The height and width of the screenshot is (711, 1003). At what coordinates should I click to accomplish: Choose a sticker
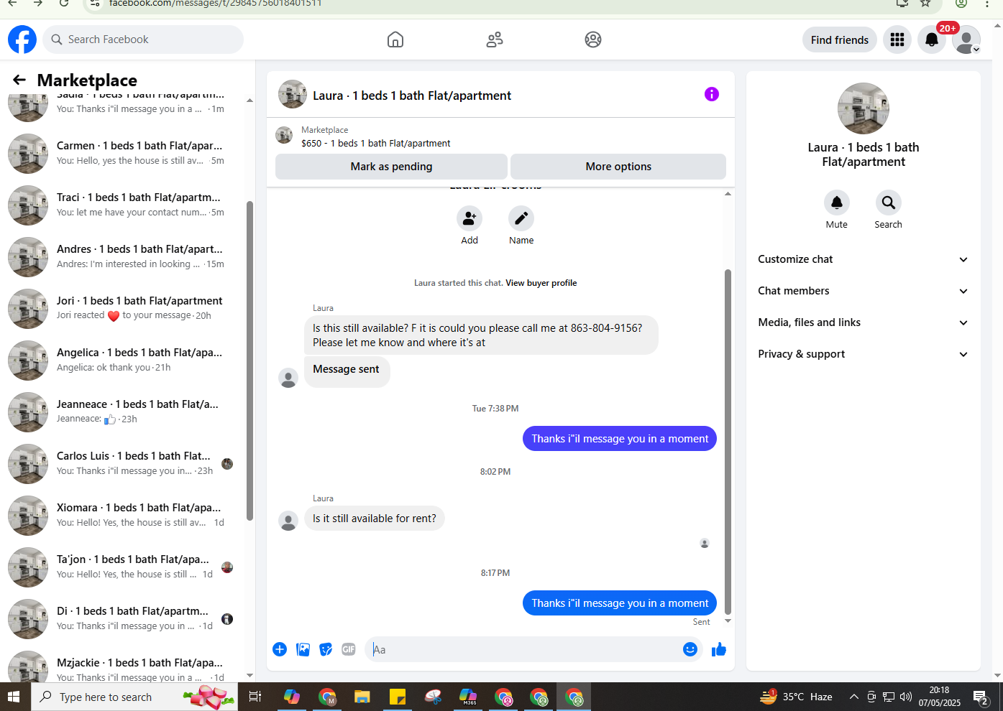[x=326, y=649]
